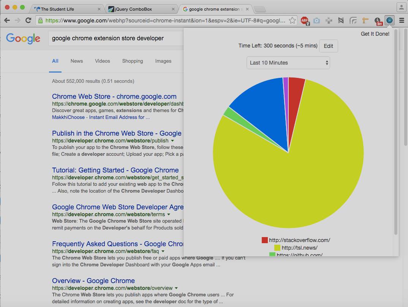Image resolution: width=408 pixels, height=307 pixels.
Task: Toggle the Get It Done globe extension icon
Action: [389, 20]
